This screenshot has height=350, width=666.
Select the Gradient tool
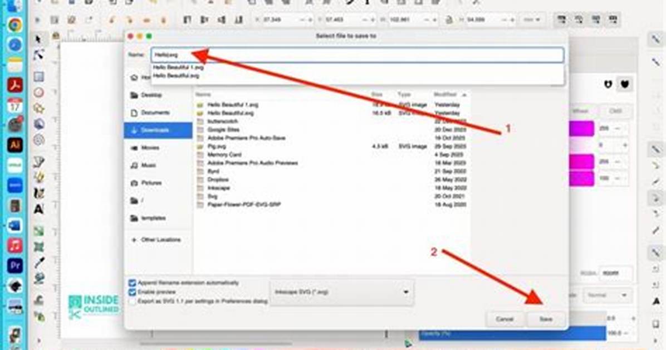38,231
